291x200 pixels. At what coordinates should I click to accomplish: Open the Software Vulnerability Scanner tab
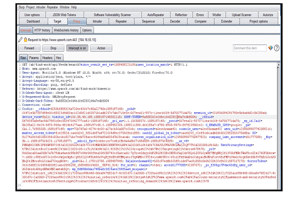click(x=112, y=15)
